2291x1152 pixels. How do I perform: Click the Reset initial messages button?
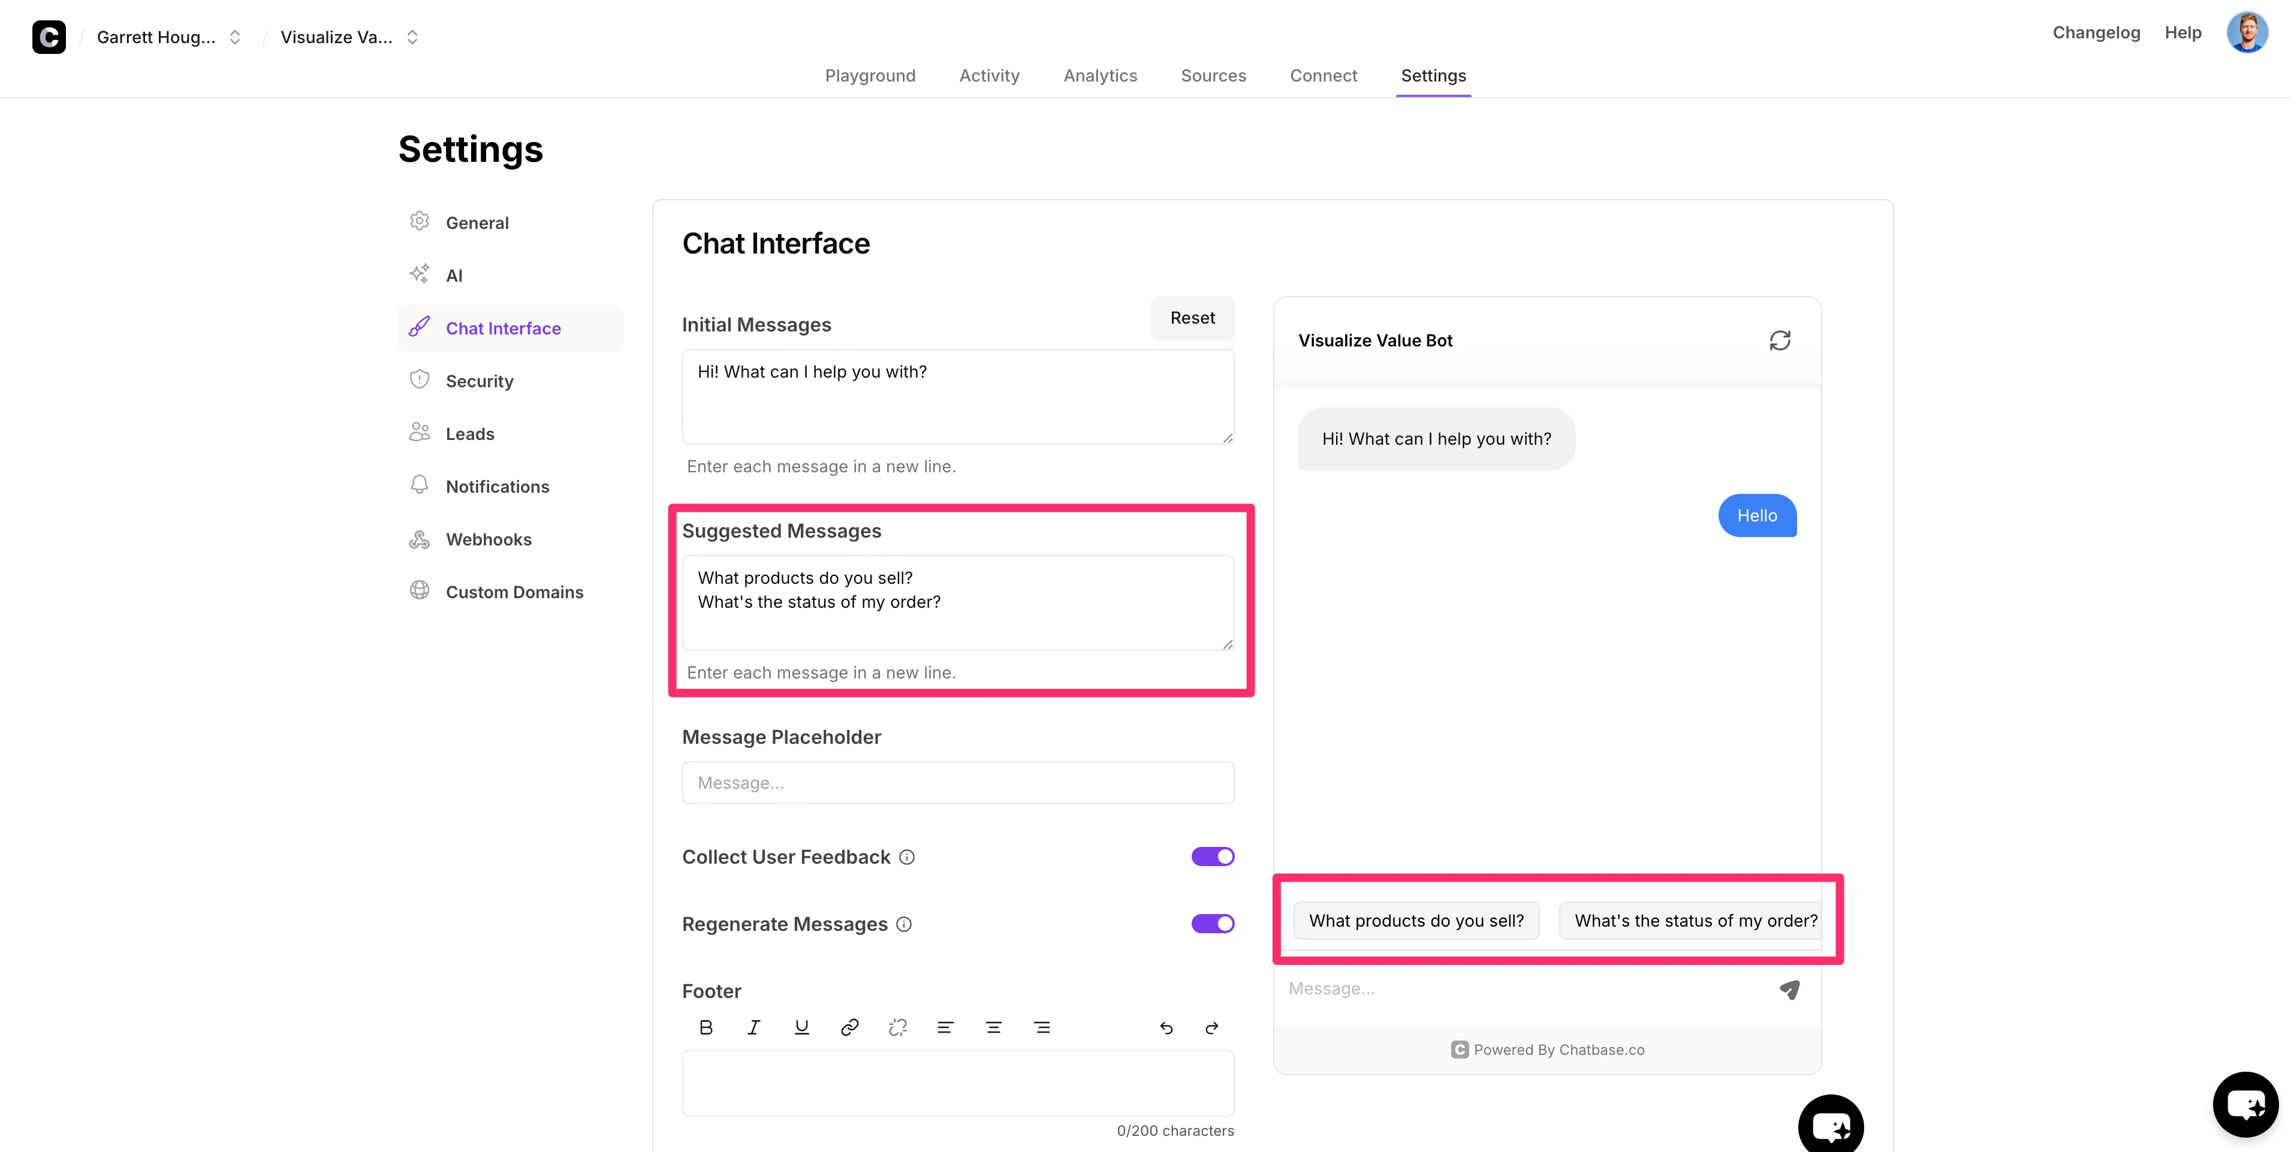click(1192, 318)
